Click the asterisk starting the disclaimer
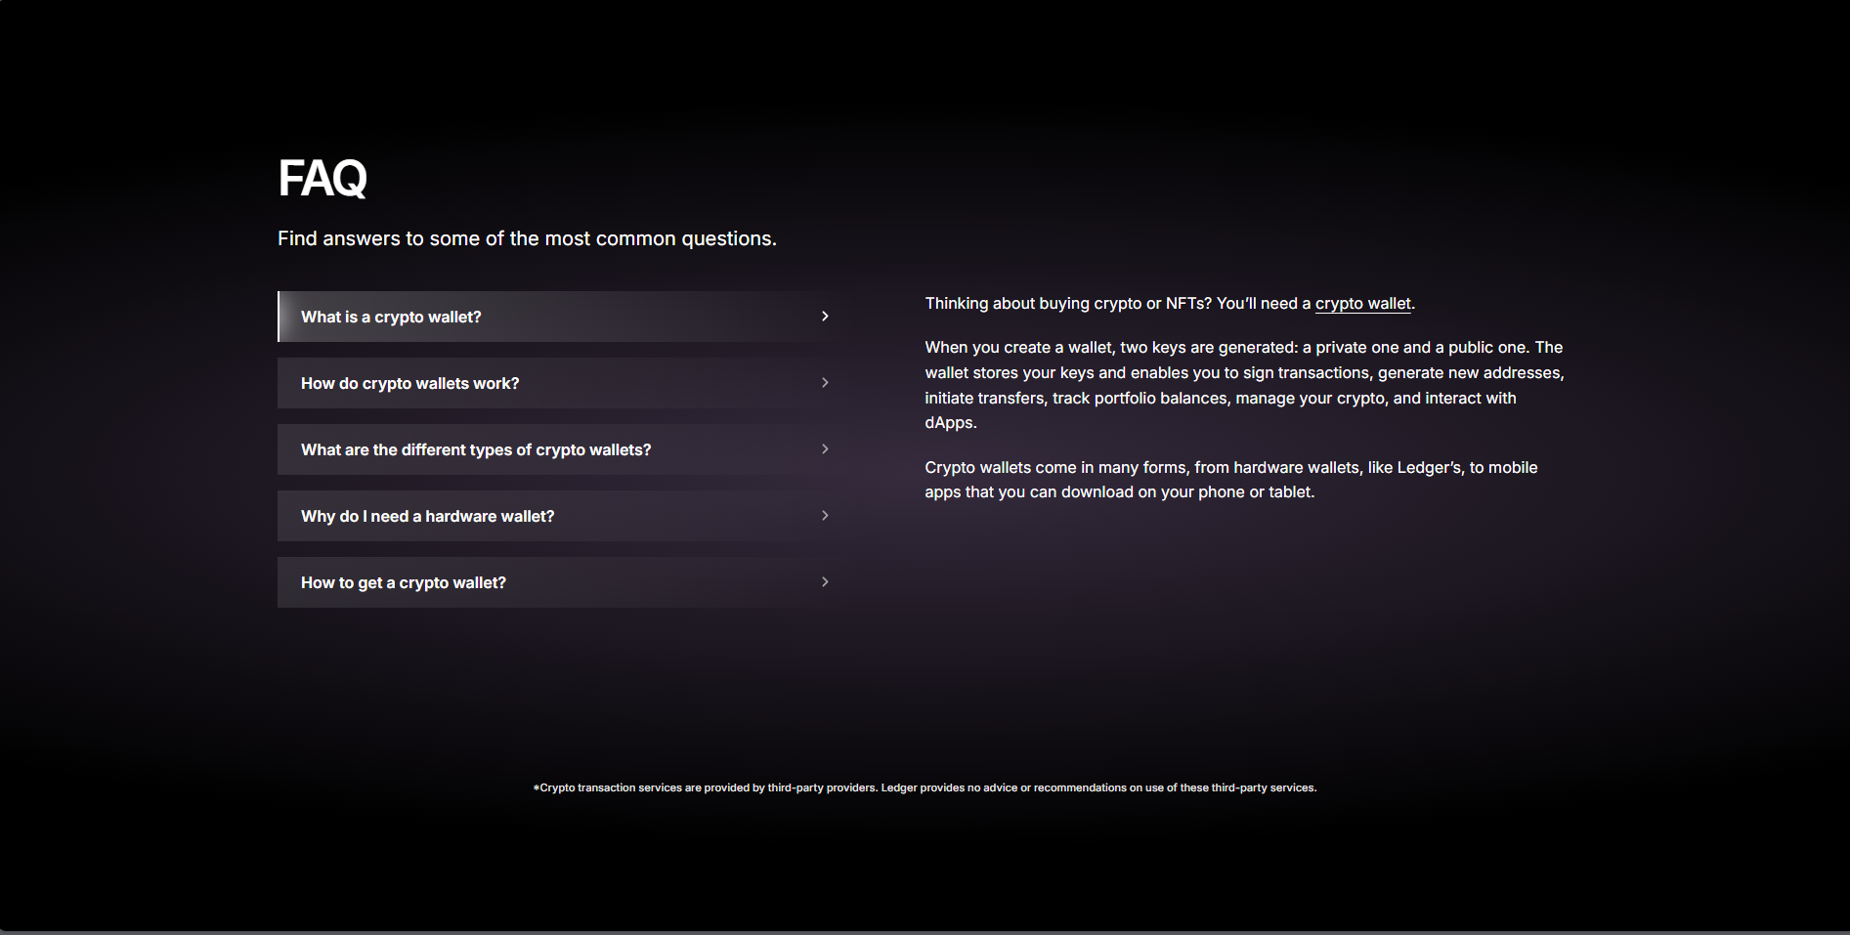 536,787
